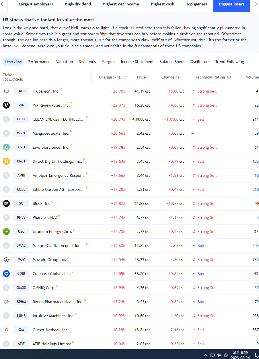The height and width of the screenshot is (359, 259).
Task: Switch to the Trend-Following view
Action: coord(229,62)
